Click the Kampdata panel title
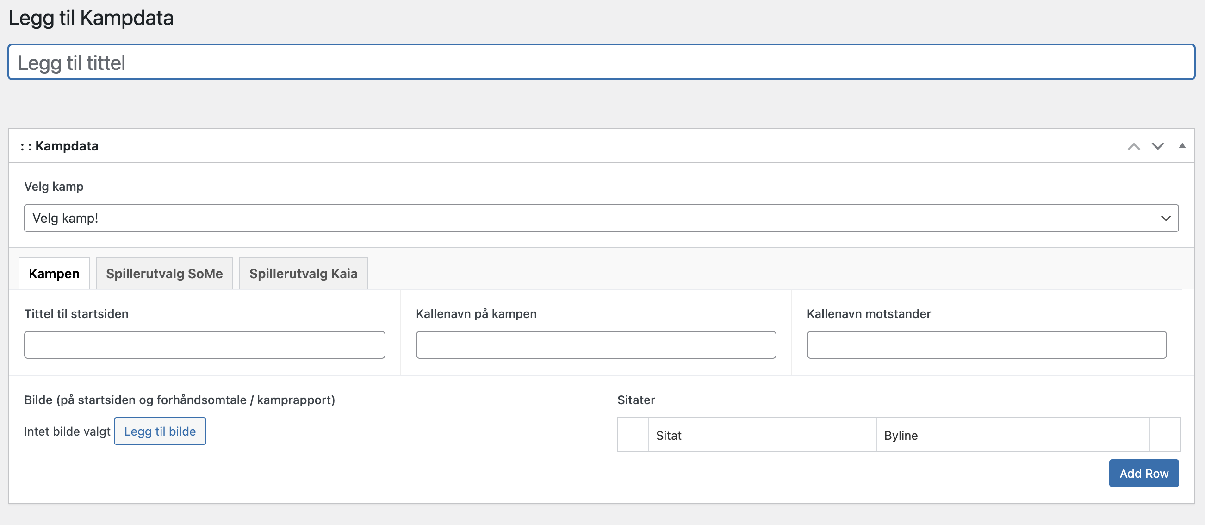This screenshot has width=1205, height=525. [67, 146]
